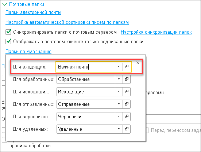
Task: Toggle "Отображать в почтовом клиенте только подписанные папки"
Action: coord(8,42)
